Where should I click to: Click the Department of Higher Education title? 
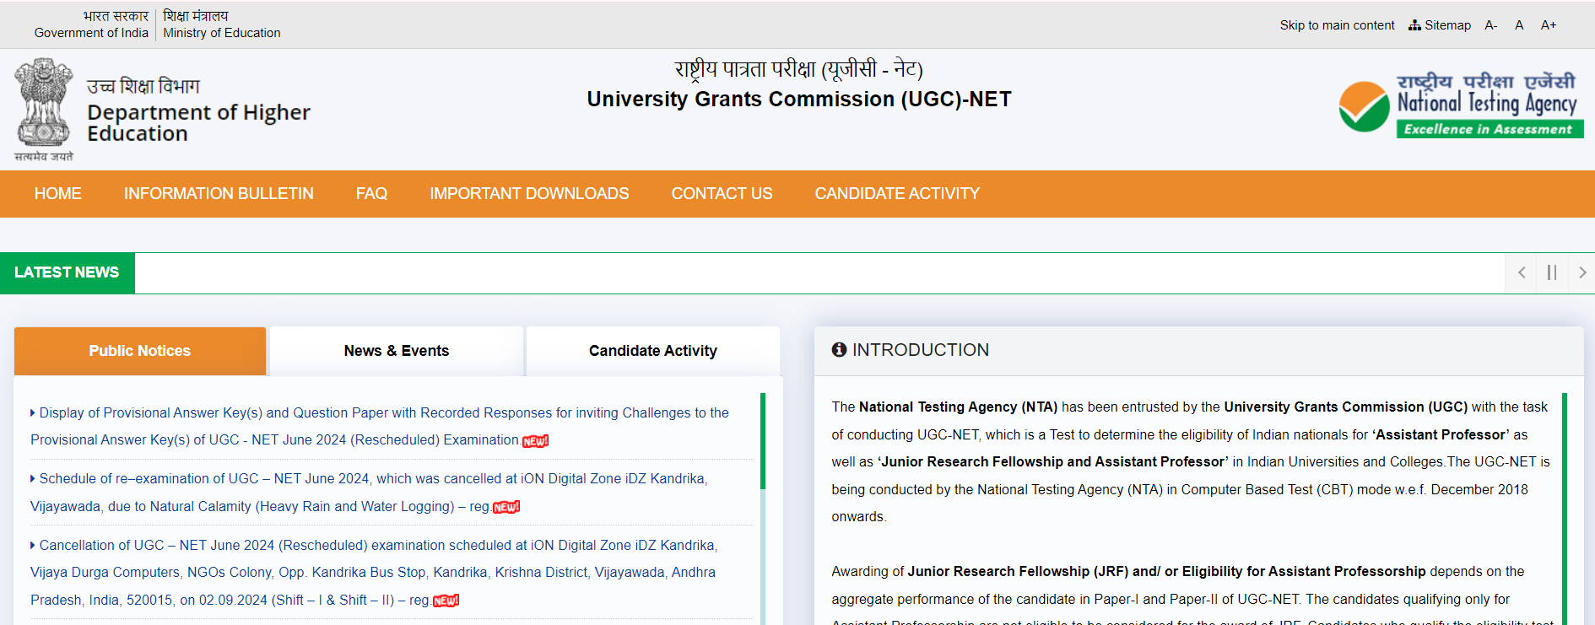[x=198, y=123]
